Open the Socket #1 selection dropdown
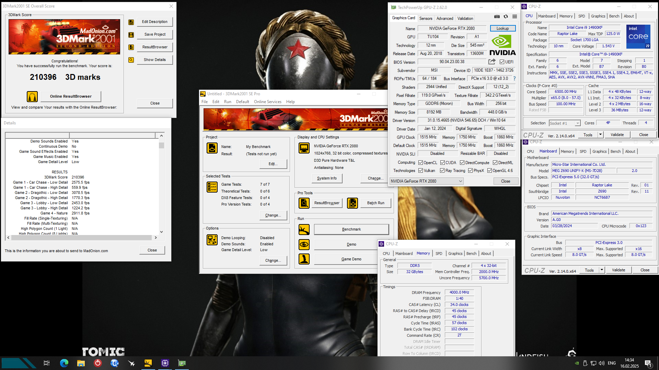This screenshot has height=370, width=659. [x=565, y=123]
